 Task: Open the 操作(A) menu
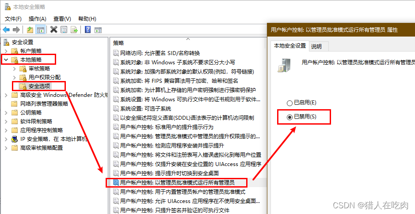coord(37,18)
